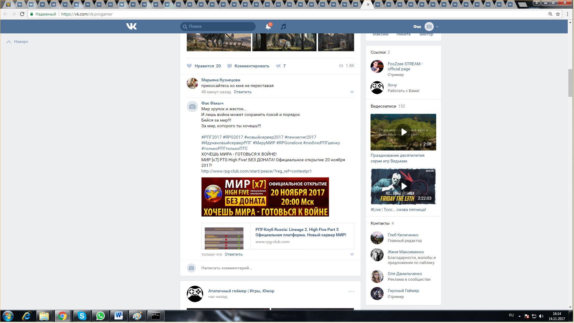The height and width of the screenshot is (323, 574).
Task: Play the Friday the 13th video thumbnail
Action: (x=403, y=187)
